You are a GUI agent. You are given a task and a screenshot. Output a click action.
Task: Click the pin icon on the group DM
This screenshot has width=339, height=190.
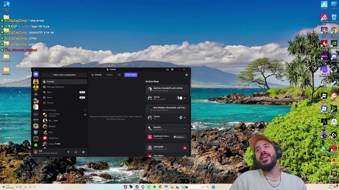[85, 115]
